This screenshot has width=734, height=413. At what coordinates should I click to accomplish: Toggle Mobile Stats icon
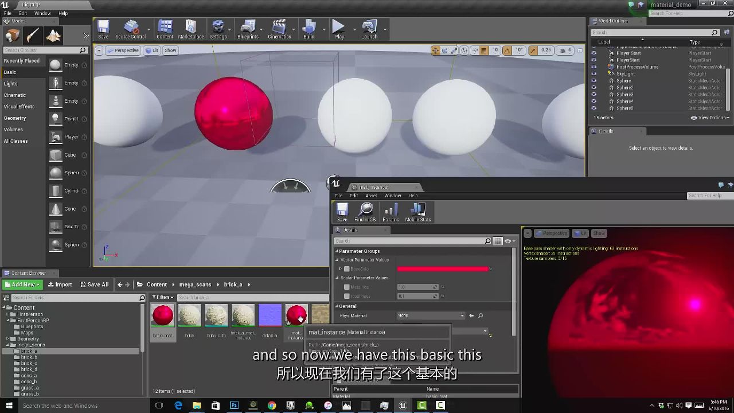pyautogui.click(x=418, y=212)
